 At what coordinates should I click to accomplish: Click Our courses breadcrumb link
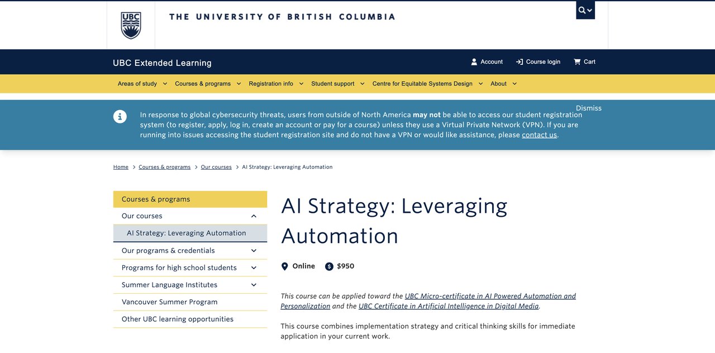pos(216,167)
